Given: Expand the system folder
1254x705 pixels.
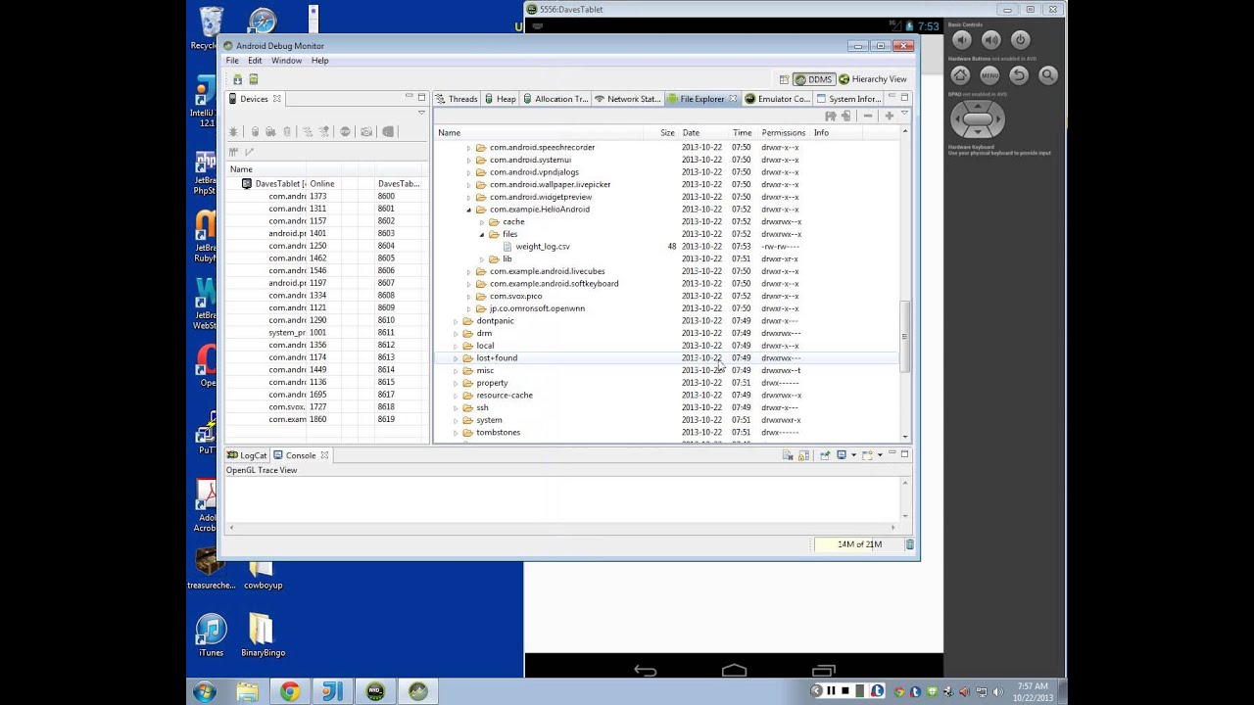Looking at the screenshot, I should tap(456, 420).
